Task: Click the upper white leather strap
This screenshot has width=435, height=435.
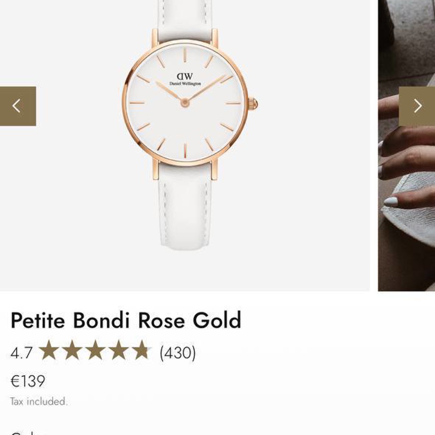Action: pyautogui.click(x=185, y=20)
